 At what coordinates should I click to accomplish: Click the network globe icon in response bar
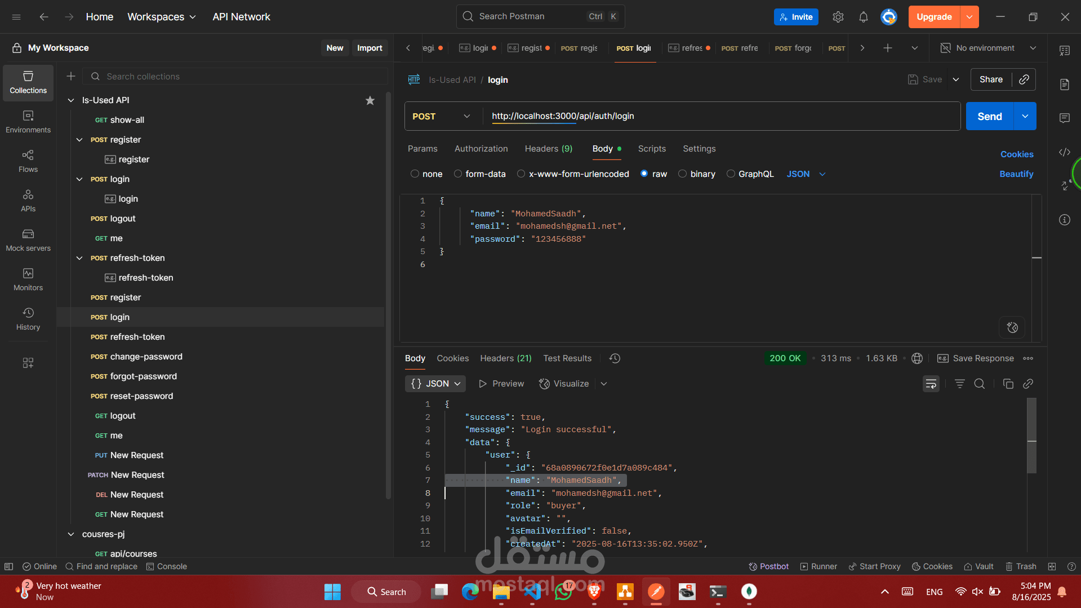tap(917, 358)
